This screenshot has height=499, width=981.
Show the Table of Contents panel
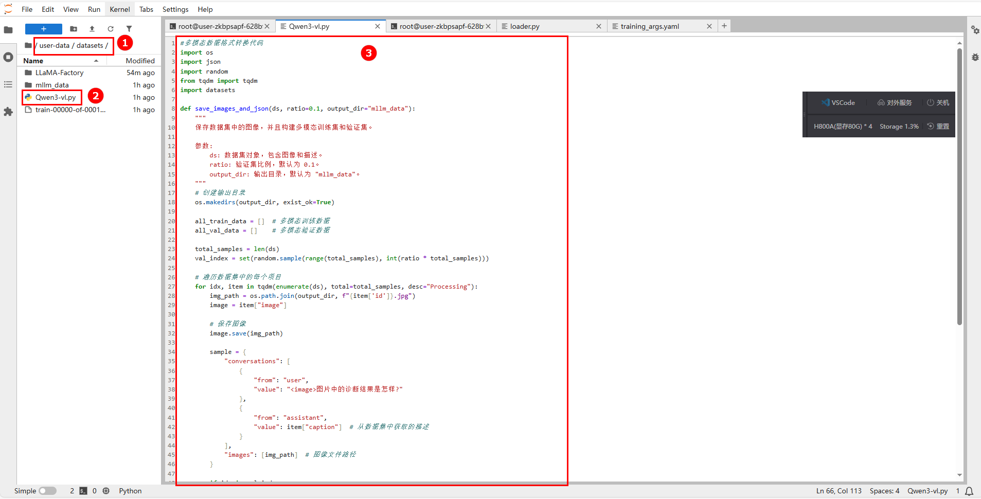point(8,84)
